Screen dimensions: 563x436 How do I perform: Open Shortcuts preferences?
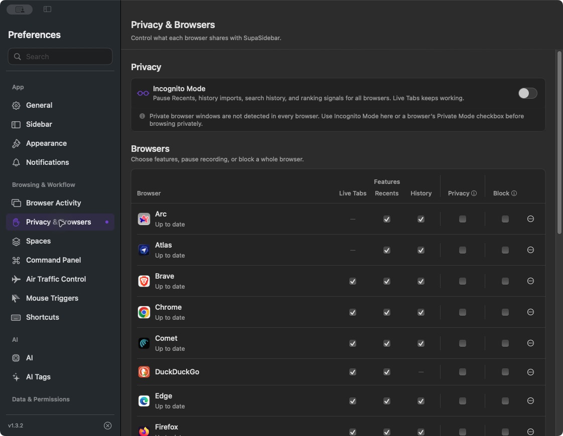click(60, 317)
